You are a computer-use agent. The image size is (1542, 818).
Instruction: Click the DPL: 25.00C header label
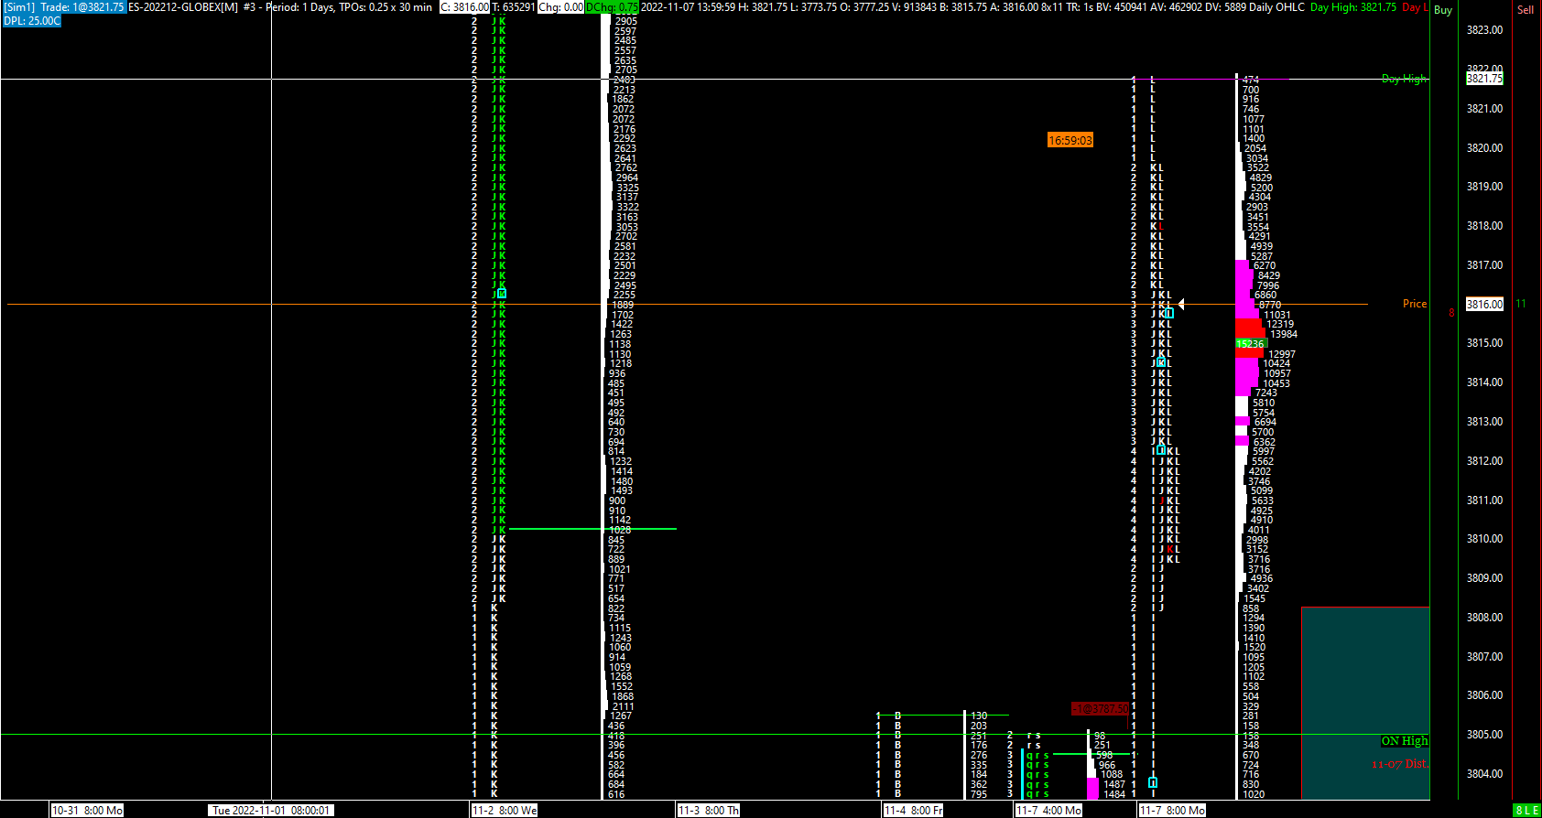32,20
